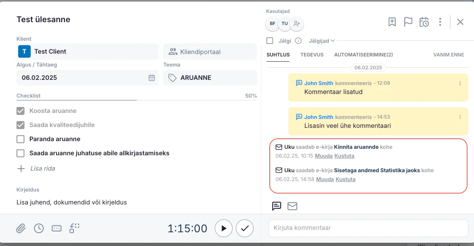Screen dimensions: 474x246
Task: Switch to the TEGEVUS tab
Action: pyautogui.click(x=312, y=55)
